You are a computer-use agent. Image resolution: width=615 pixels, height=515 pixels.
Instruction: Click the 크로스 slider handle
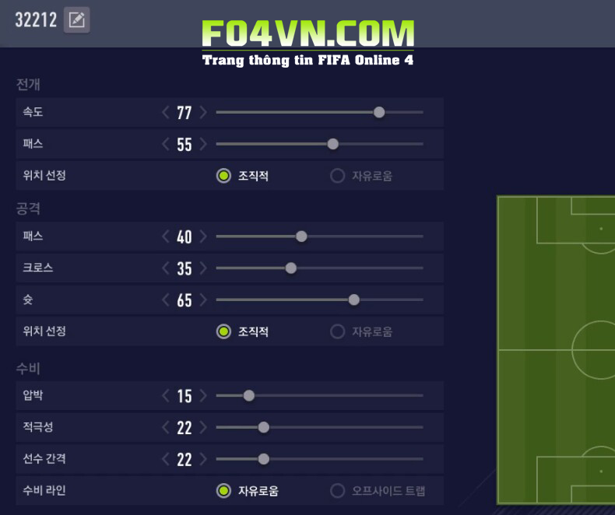[x=291, y=268]
